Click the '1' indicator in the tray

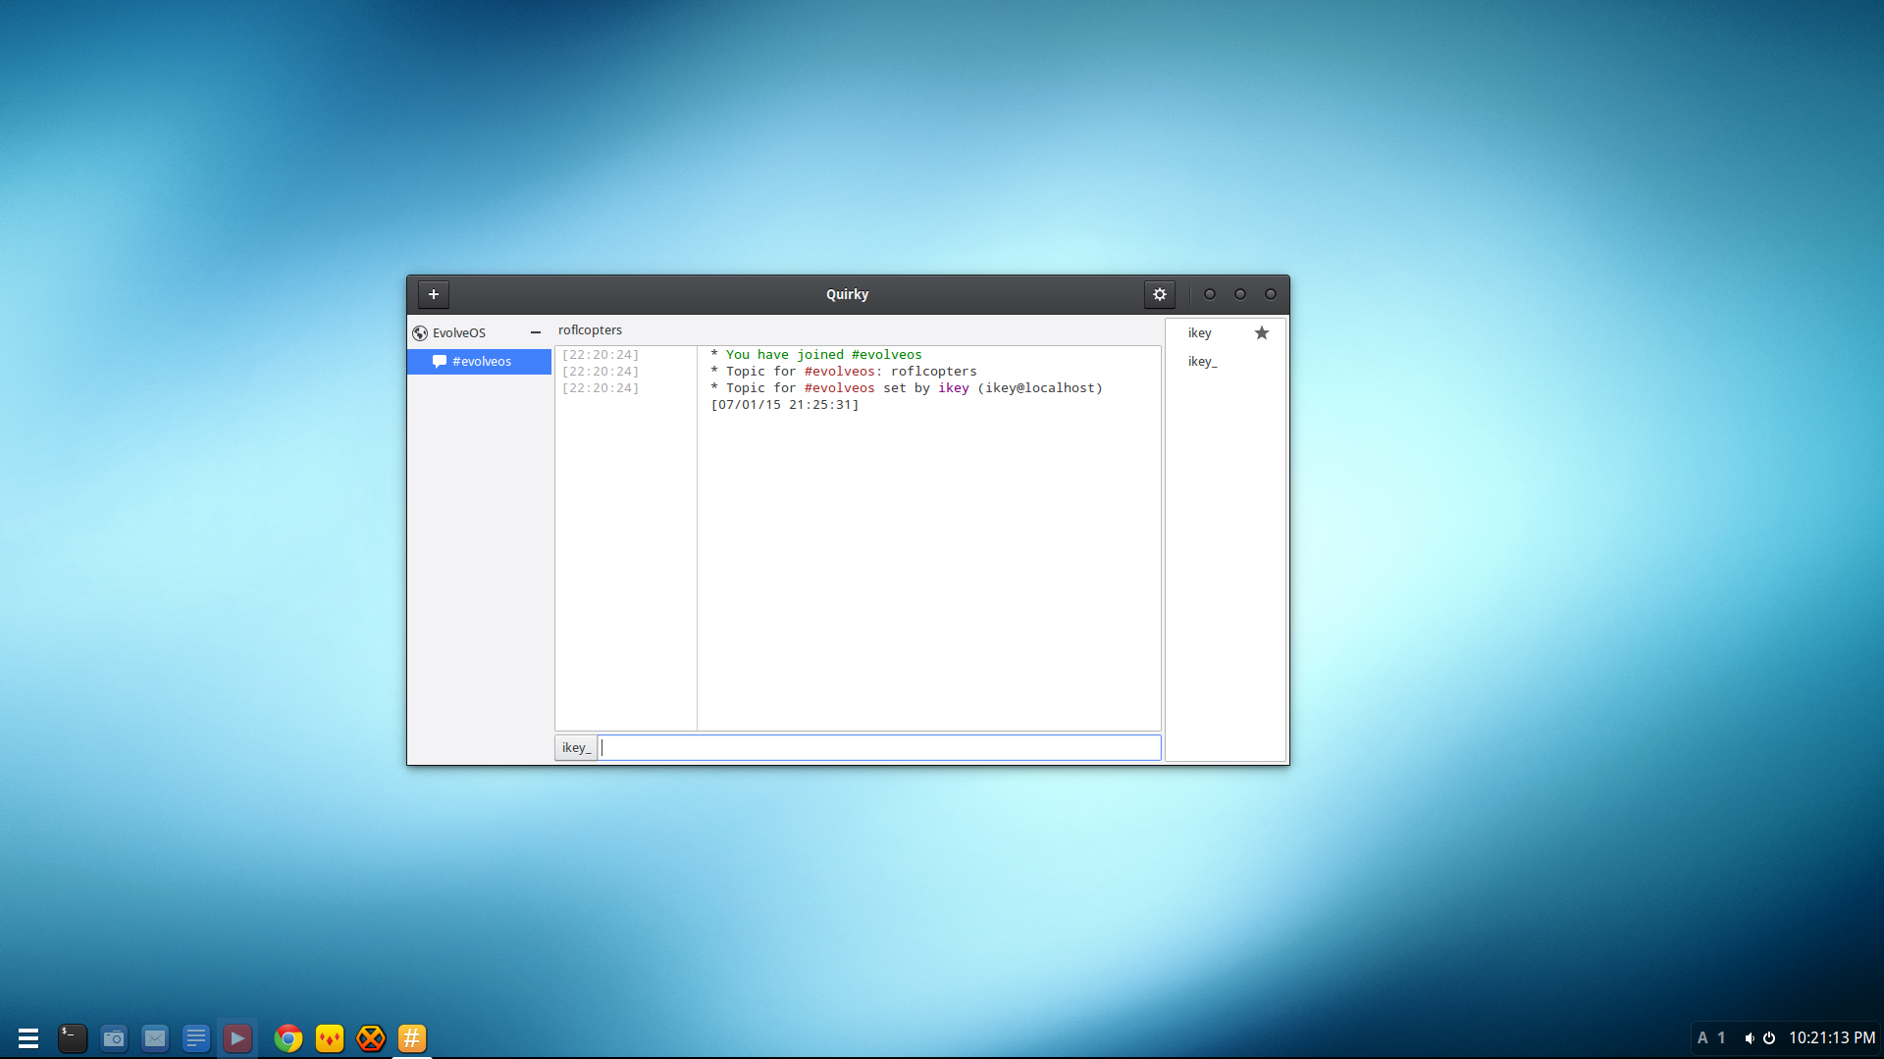[1721, 1038]
